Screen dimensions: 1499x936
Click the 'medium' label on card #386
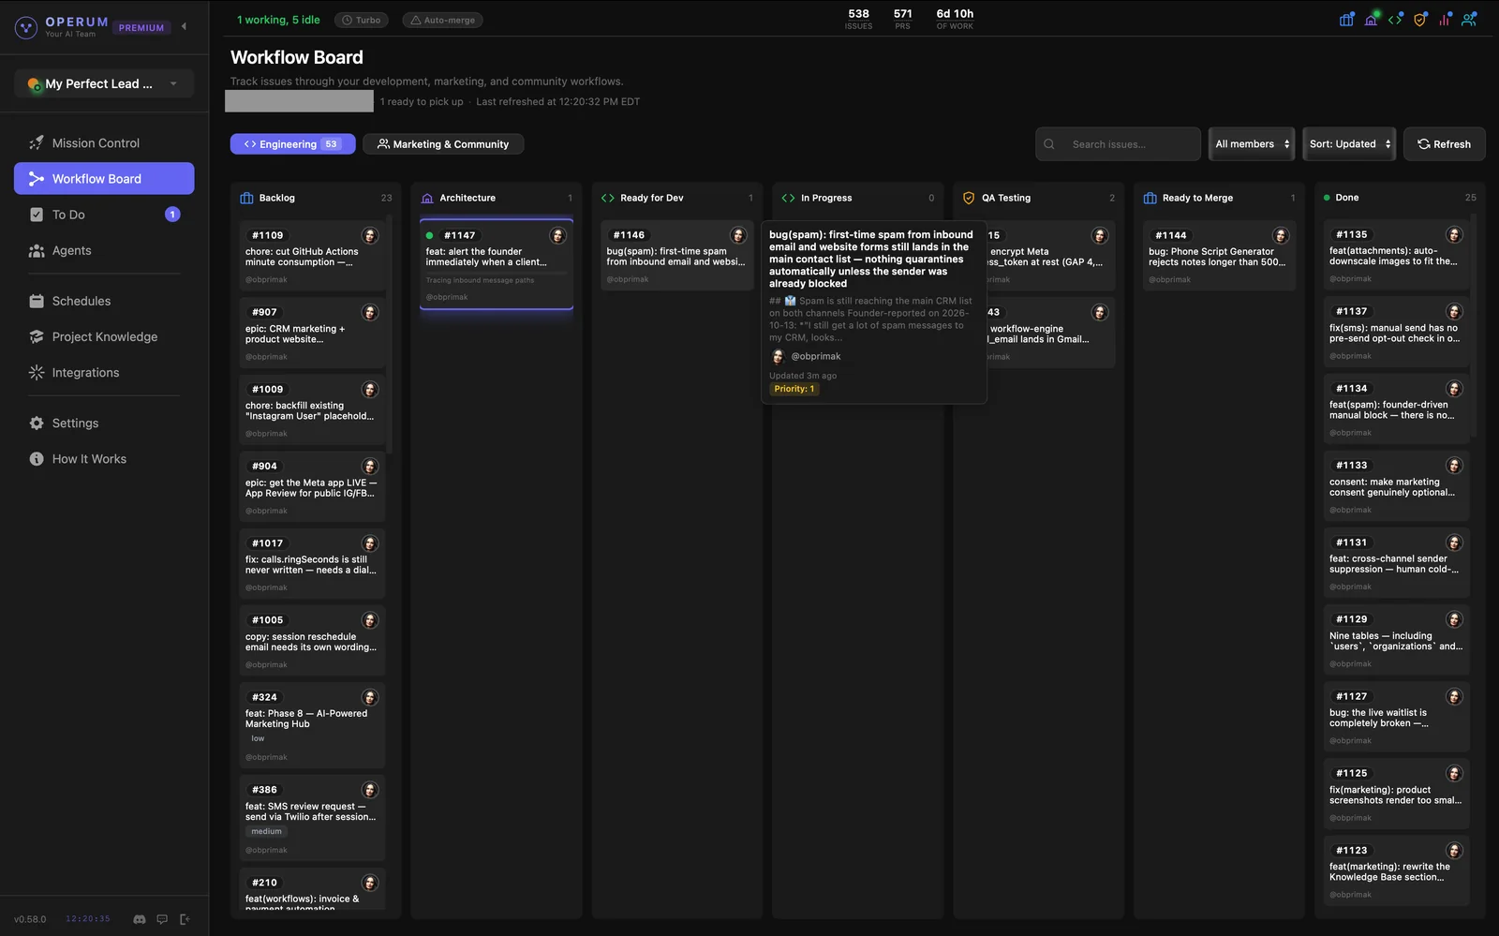(x=266, y=831)
